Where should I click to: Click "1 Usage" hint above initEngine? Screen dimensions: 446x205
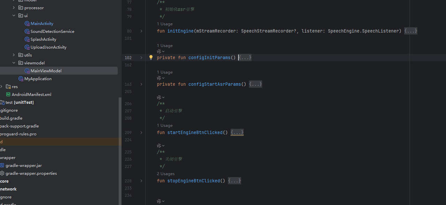point(165,24)
